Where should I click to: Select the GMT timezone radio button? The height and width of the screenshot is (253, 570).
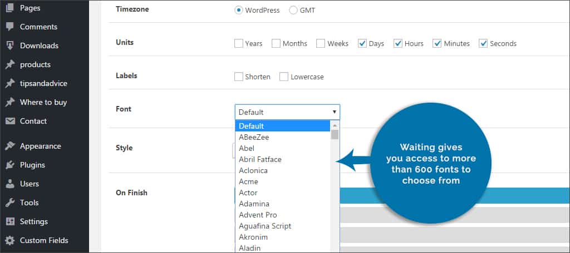pyautogui.click(x=293, y=10)
